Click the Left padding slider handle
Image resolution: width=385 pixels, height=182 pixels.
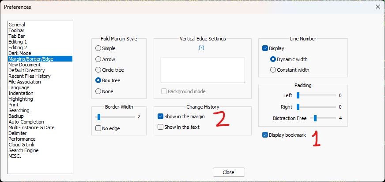click(x=298, y=95)
